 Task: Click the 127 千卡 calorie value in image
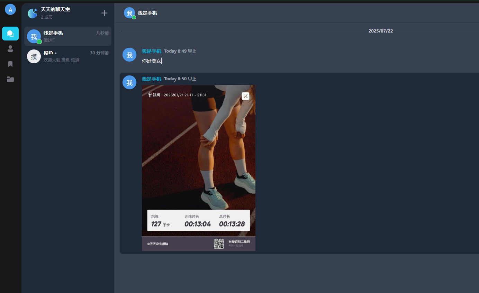pyautogui.click(x=161, y=224)
